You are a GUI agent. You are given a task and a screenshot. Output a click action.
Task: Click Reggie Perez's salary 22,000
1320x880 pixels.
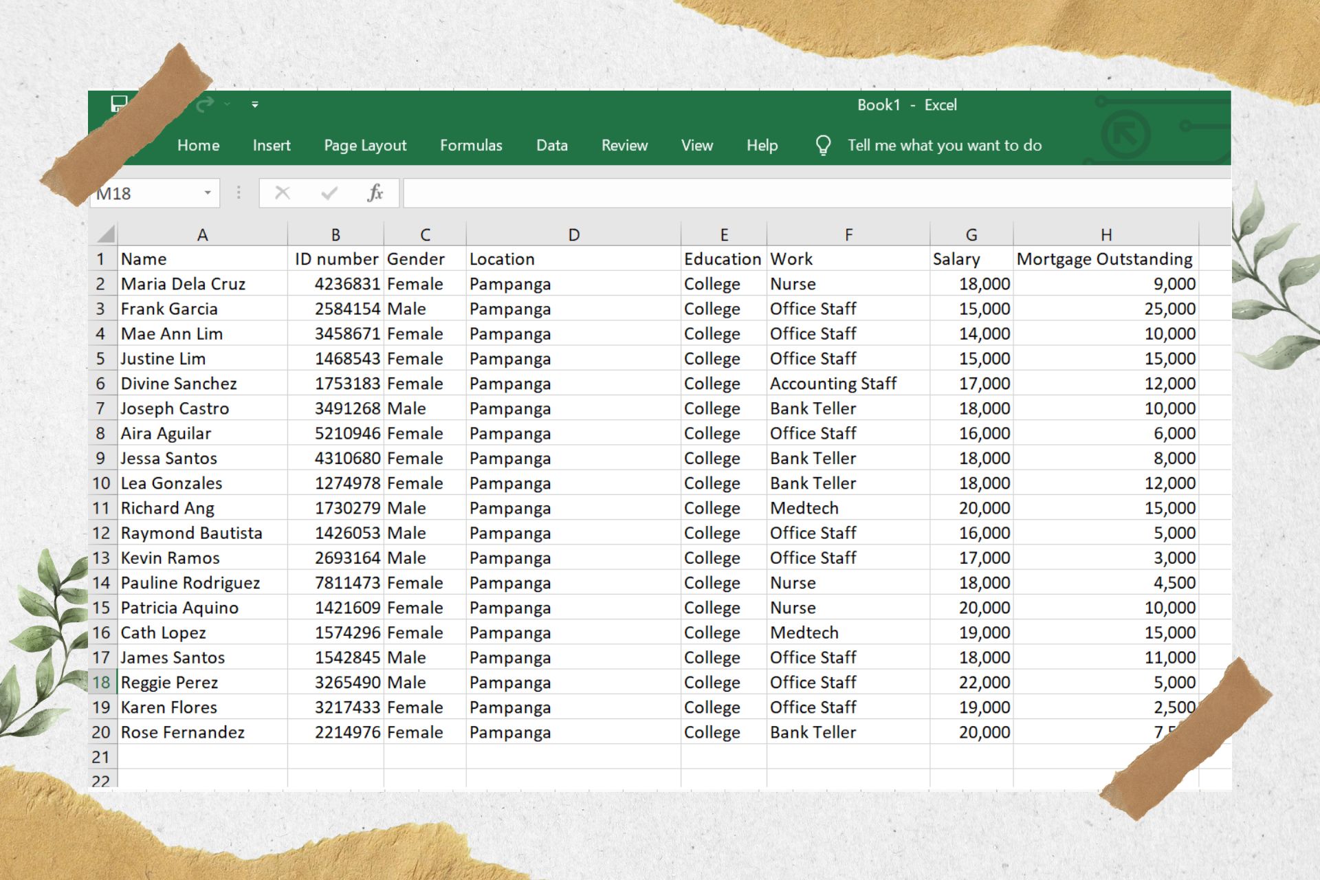tap(971, 682)
